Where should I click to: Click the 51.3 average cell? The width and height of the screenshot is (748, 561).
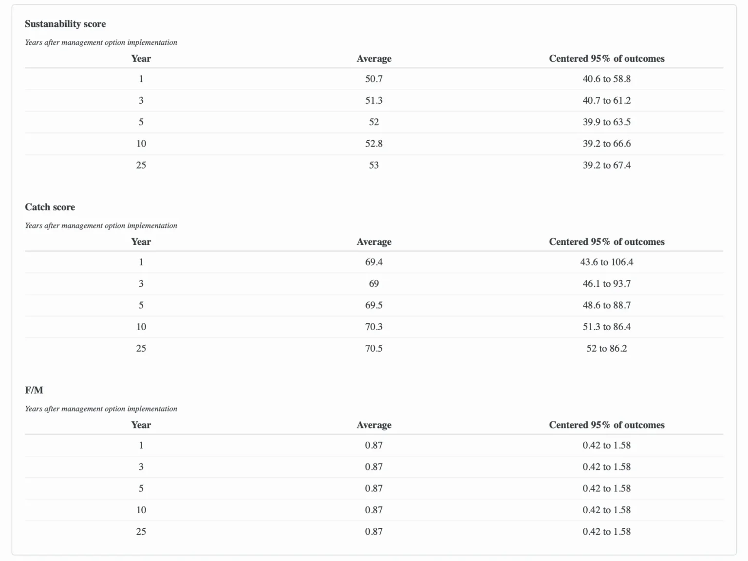click(374, 100)
